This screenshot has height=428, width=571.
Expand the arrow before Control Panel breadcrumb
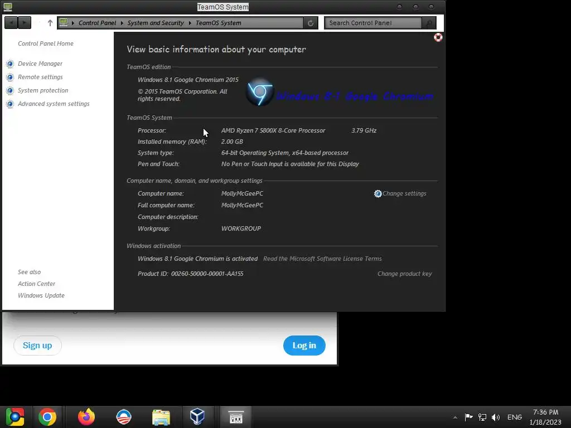coord(73,23)
